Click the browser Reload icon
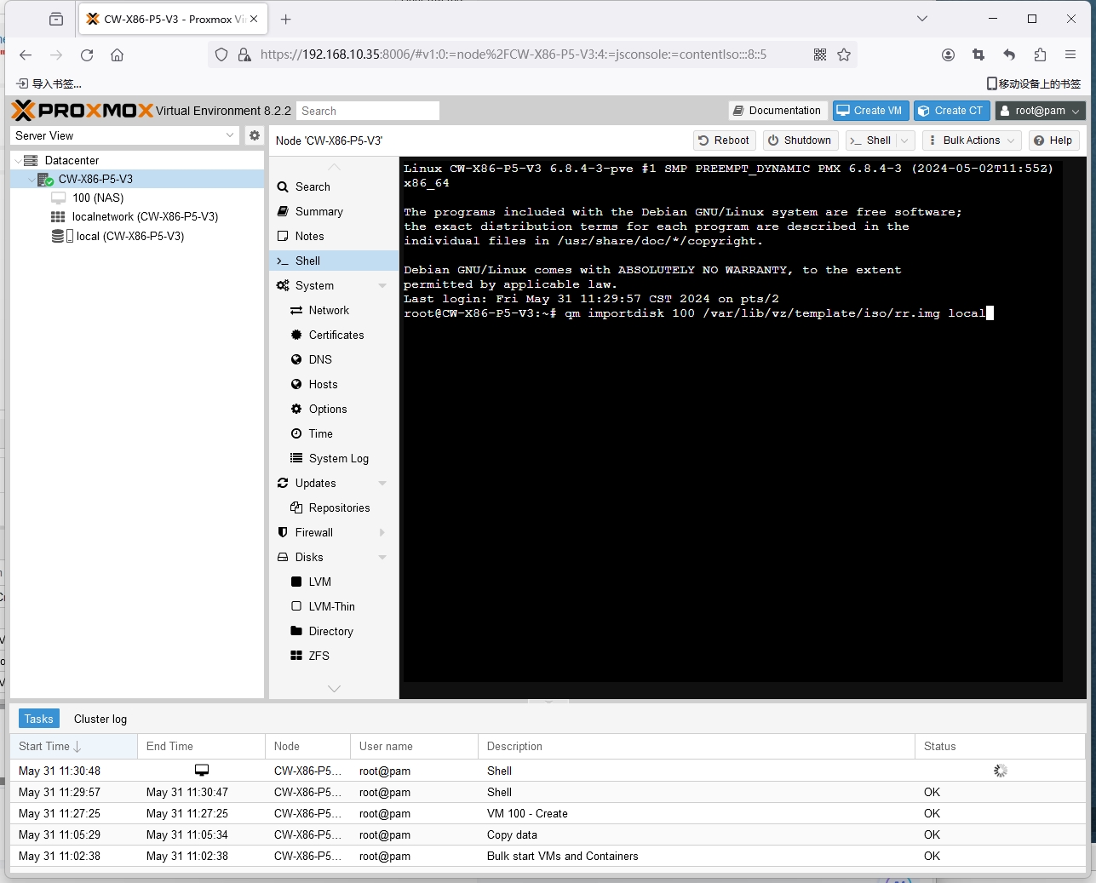Viewport: 1096px width, 883px height. [x=87, y=54]
